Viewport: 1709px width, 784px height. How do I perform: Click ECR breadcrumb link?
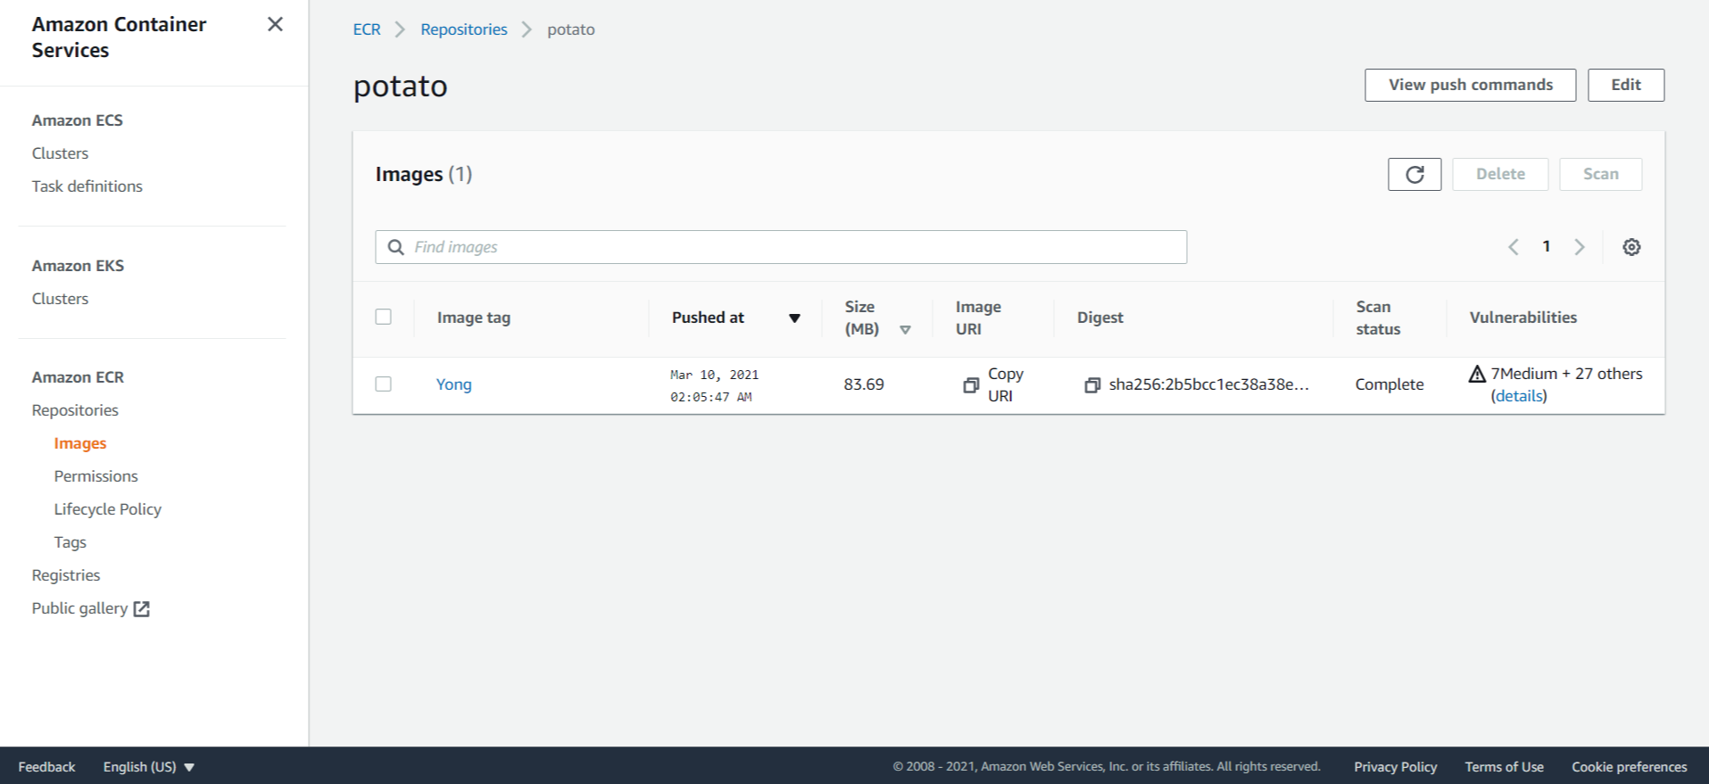[x=367, y=29]
